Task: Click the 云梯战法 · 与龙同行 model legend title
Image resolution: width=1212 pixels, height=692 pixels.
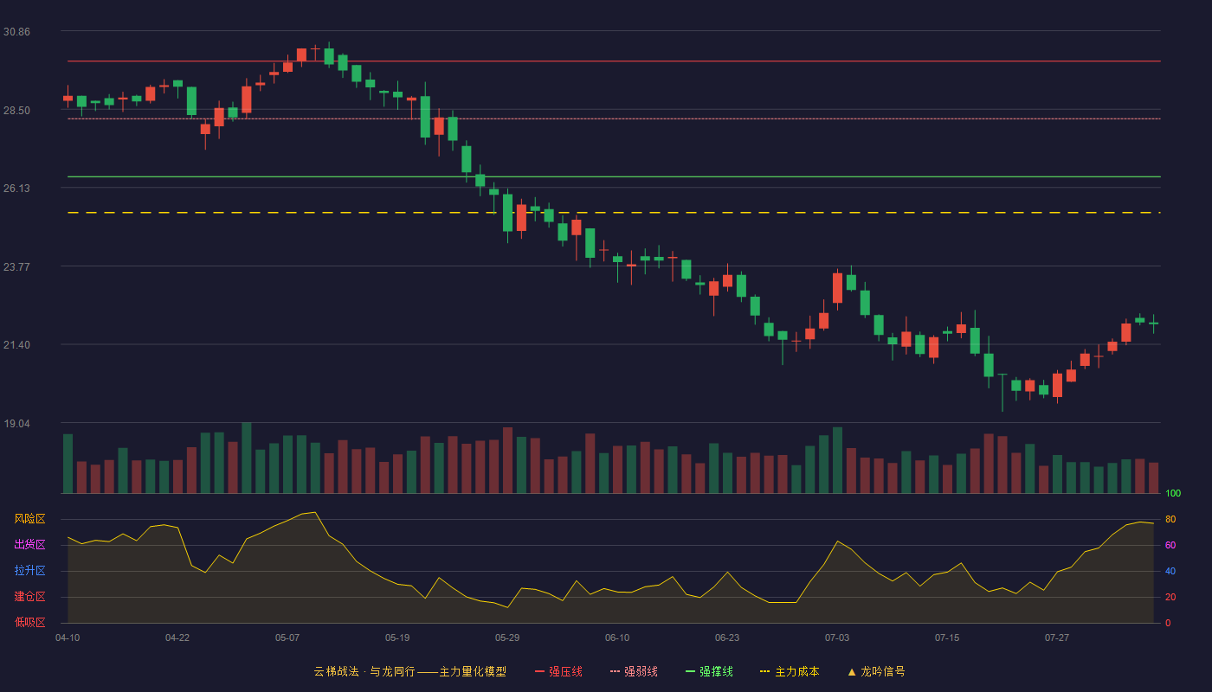Action: [x=410, y=671]
